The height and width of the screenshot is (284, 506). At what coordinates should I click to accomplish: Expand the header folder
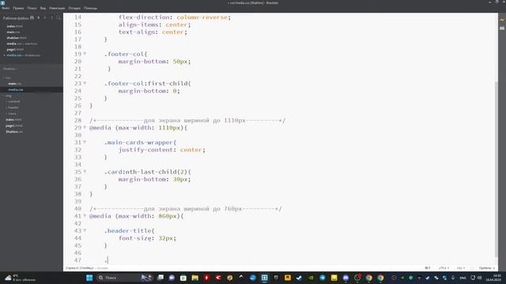[x=13, y=107]
